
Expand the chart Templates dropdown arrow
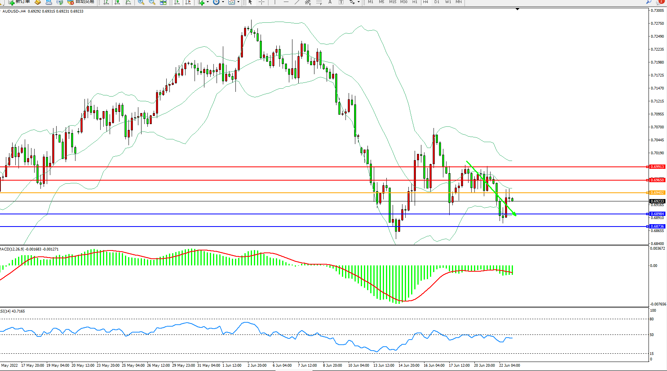click(238, 2)
